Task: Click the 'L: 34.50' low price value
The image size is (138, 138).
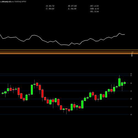Action: click(x=72, y=9)
